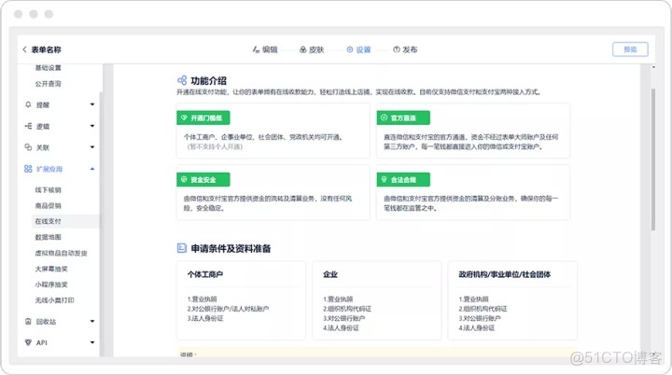Open 无线小票打印 in the sidebar

(x=54, y=300)
